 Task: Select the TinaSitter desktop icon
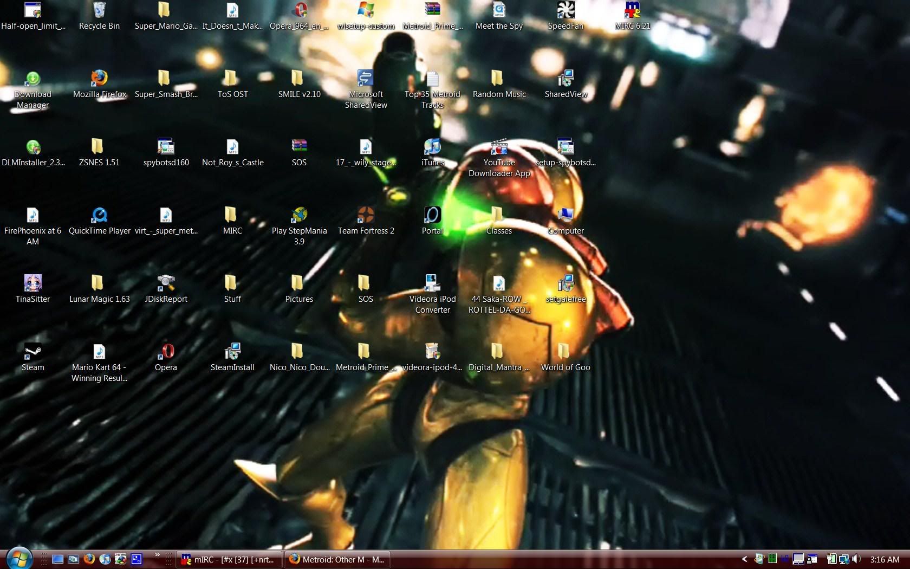click(32, 283)
